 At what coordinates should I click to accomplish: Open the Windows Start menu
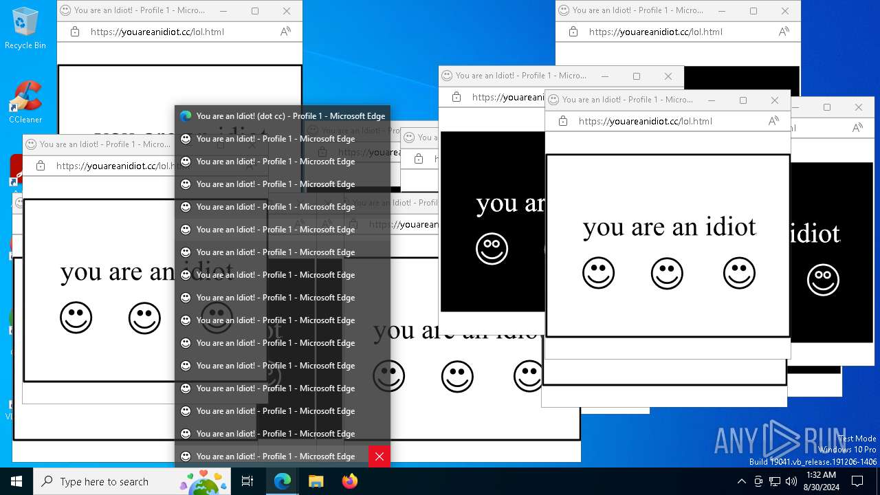tap(16, 481)
